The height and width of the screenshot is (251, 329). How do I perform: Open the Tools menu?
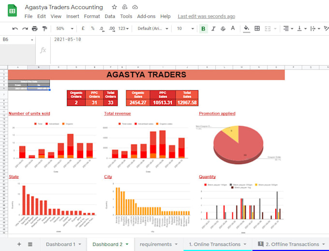126,16
